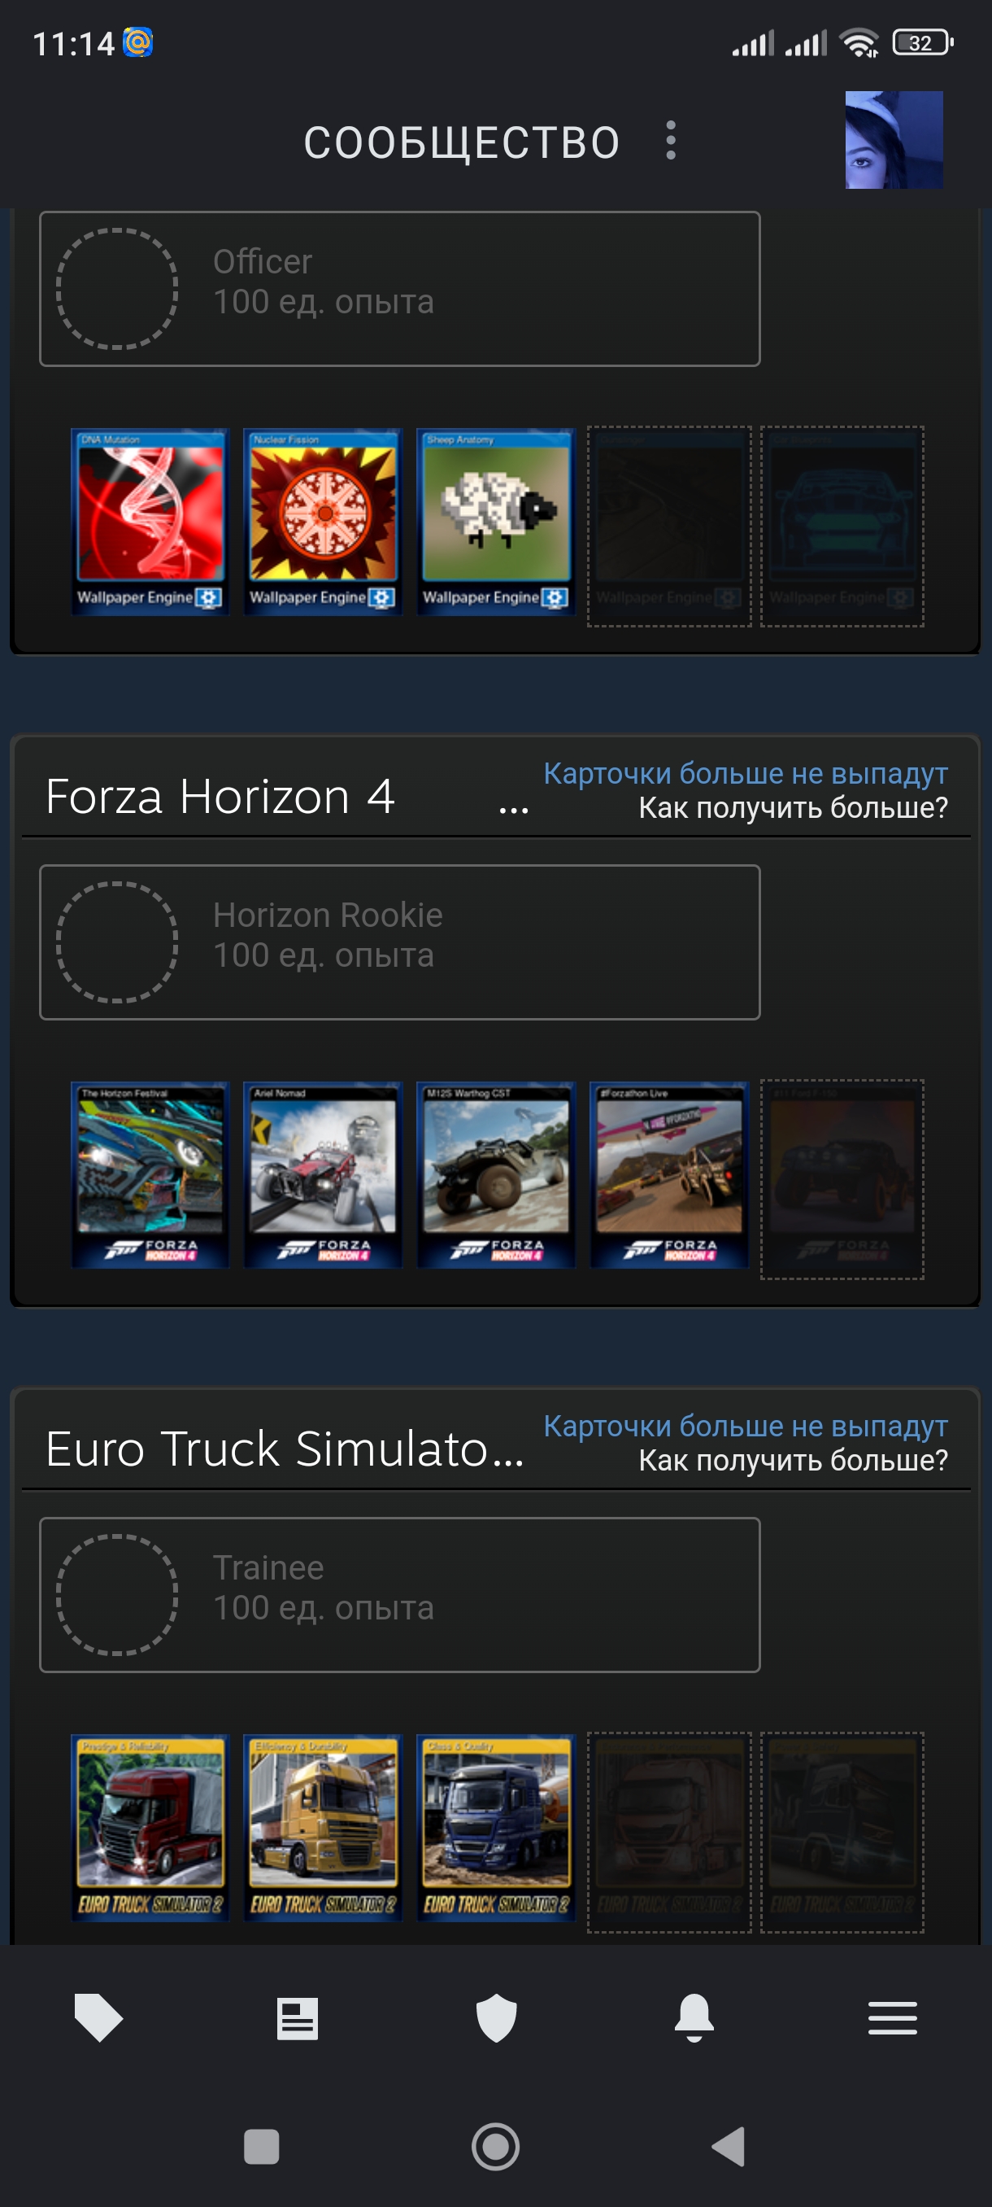
Task: Open the Euro Truck Simulator badge title
Action: (284, 1449)
